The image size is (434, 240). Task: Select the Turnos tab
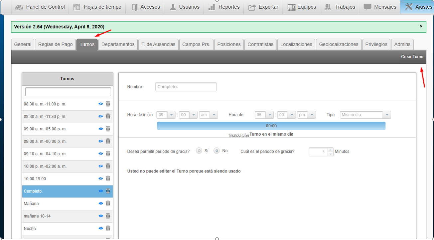point(87,44)
